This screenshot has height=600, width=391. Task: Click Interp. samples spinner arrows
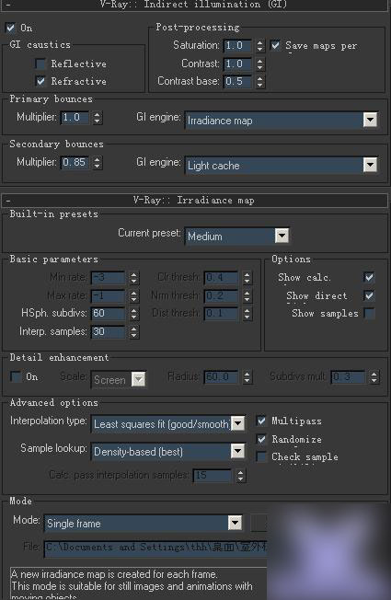[133, 332]
